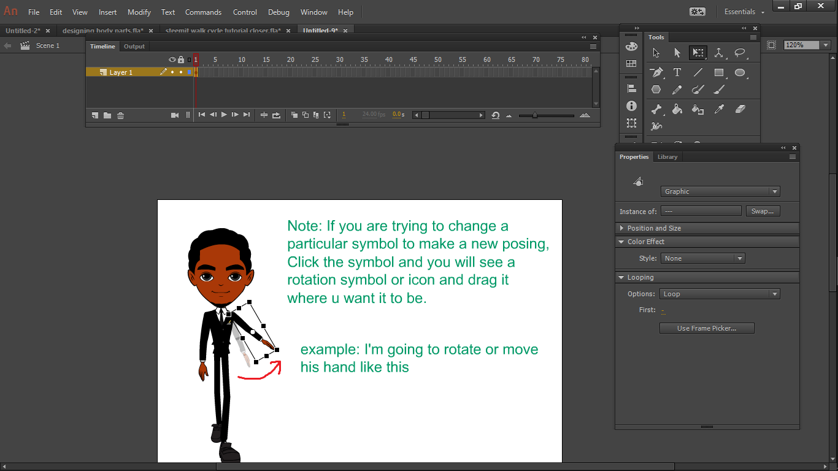Click the Swap... button
The height and width of the screenshot is (471, 838).
(763, 211)
